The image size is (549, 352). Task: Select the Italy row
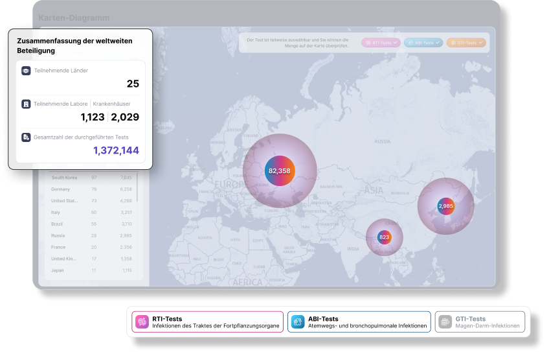91,213
